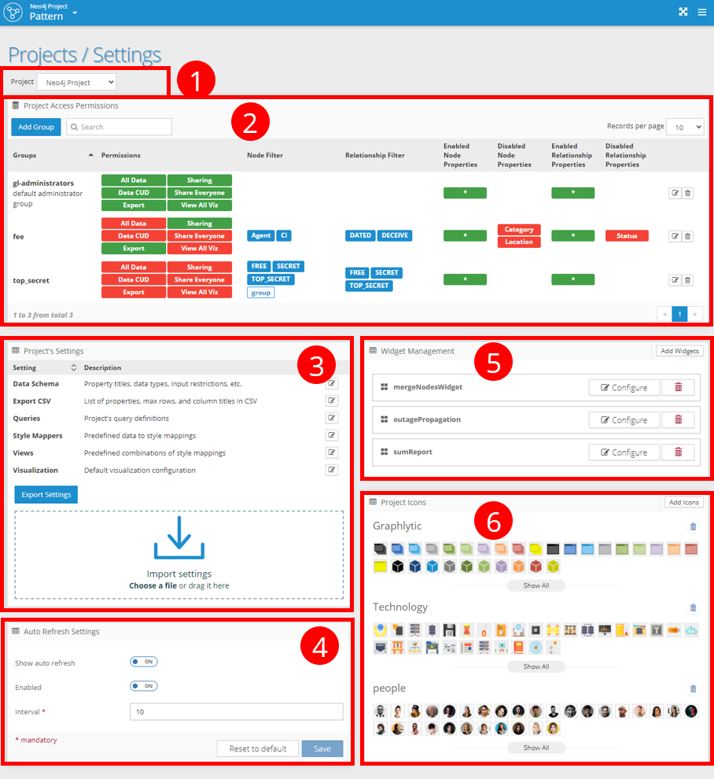Image resolution: width=714 pixels, height=779 pixels.
Task: Click the trash icon for top_secret group
Action: (x=687, y=279)
